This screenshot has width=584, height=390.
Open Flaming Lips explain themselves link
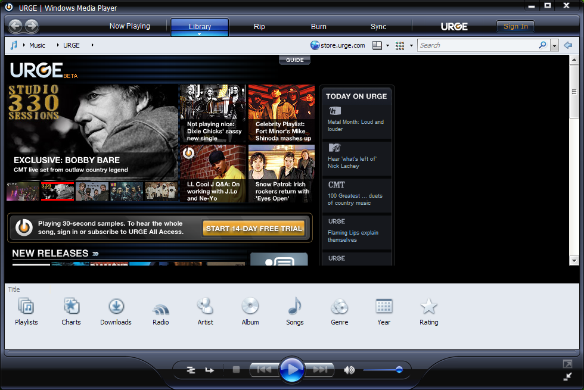[x=353, y=236]
